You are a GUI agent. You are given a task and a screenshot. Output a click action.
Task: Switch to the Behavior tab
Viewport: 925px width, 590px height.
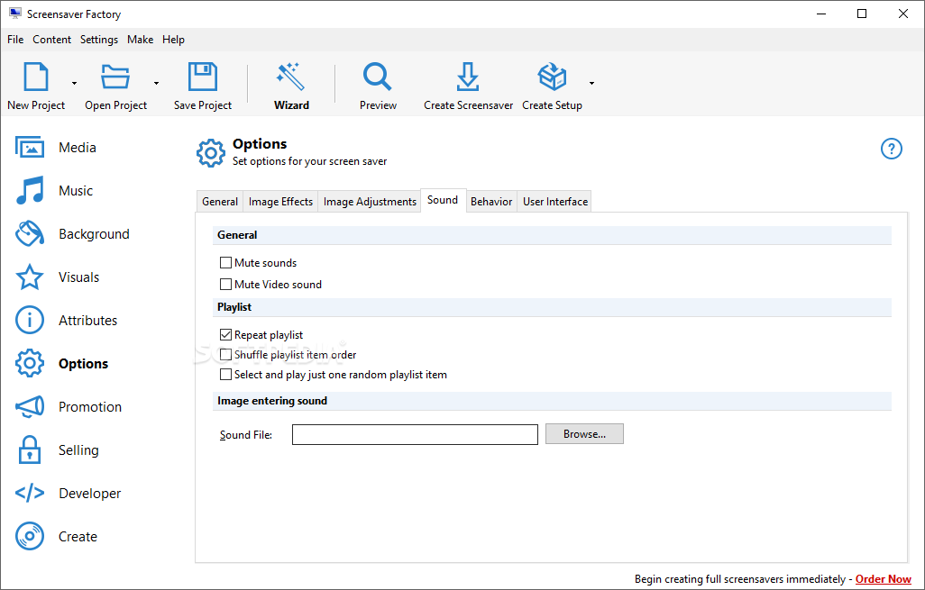[x=491, y=202]
